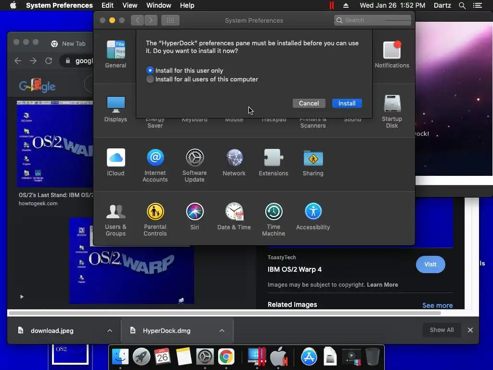The width and height of the screenshot is (493, 370).
Task: Close the Chrome downloads bar
Action: point(470,330)
